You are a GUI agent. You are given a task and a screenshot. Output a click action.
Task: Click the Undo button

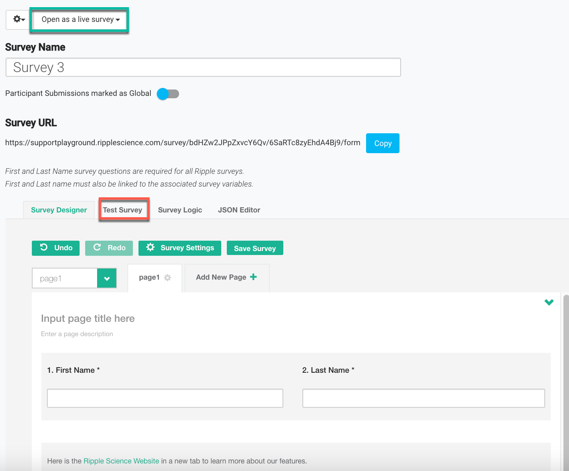[56, 248]
